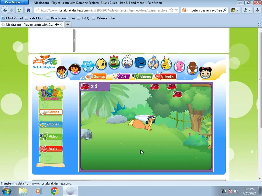Select the LazyTown Sportacus character icon

pyautogui.click(x=153, y=63)
